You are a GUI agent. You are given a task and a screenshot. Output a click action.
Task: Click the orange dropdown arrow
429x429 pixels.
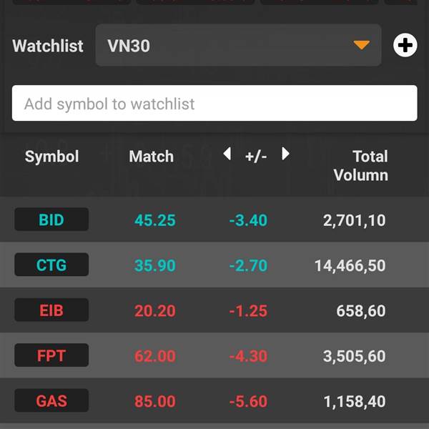(361, 45)
